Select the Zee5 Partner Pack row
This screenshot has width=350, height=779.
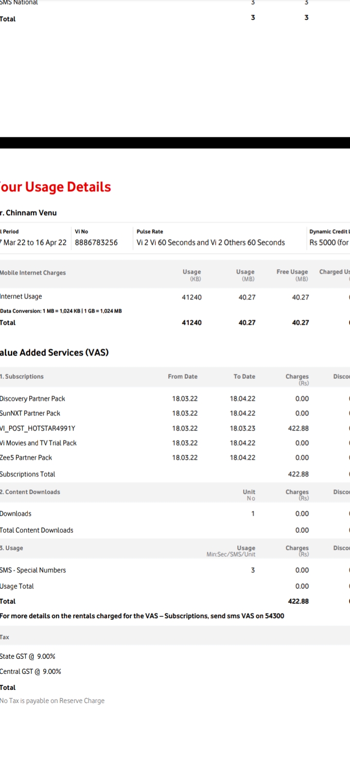pyautogui.click(x=26, y=458)
